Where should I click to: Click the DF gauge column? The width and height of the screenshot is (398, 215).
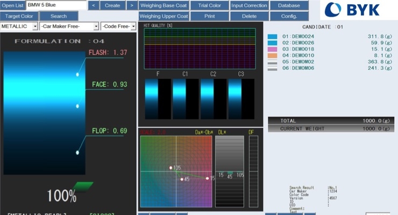coord(253,171)
